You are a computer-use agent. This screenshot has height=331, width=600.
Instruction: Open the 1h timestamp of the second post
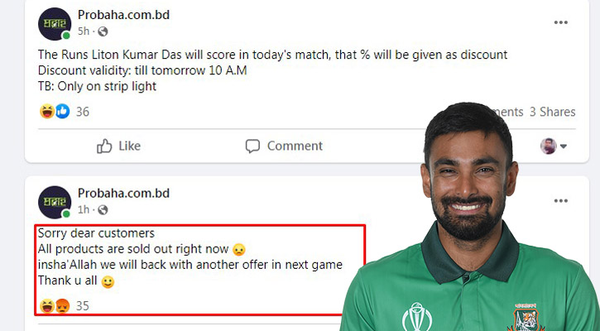[84, 209]
